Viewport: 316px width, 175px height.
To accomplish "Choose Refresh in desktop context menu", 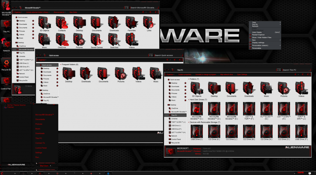I will point(255,26).
